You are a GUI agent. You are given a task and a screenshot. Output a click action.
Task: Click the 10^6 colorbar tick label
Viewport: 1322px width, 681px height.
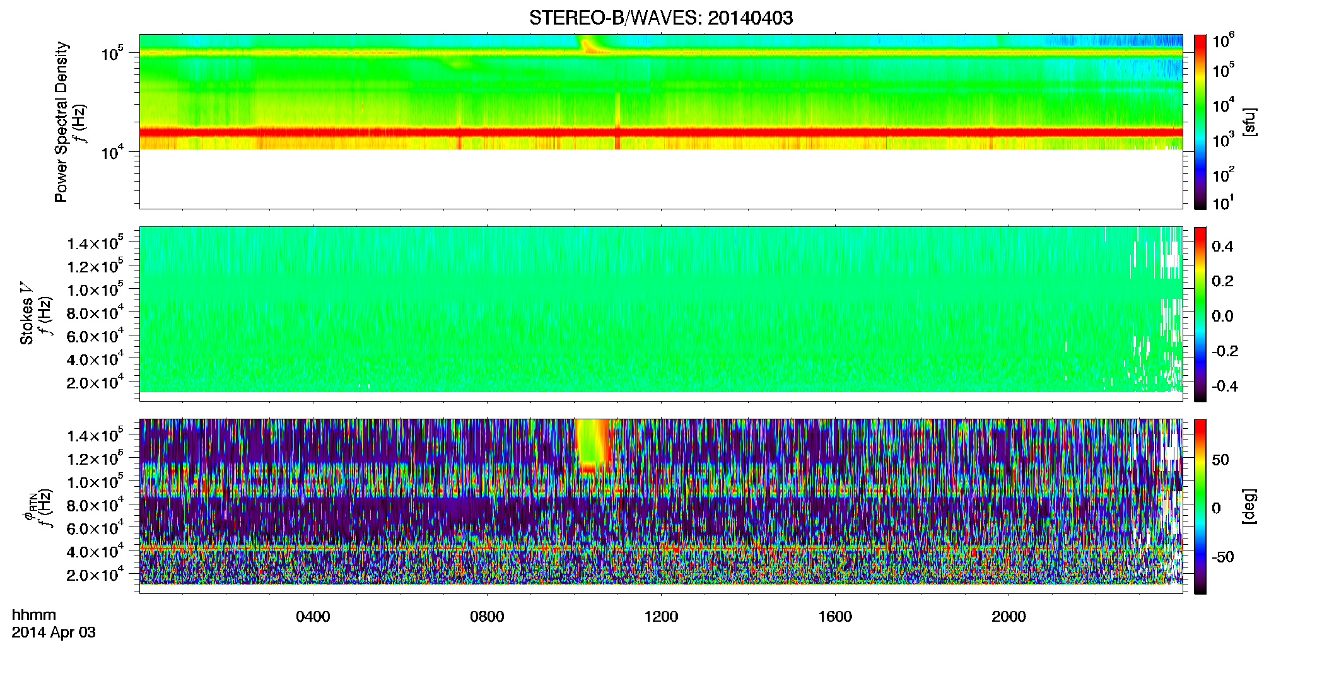coord(1224,41)
